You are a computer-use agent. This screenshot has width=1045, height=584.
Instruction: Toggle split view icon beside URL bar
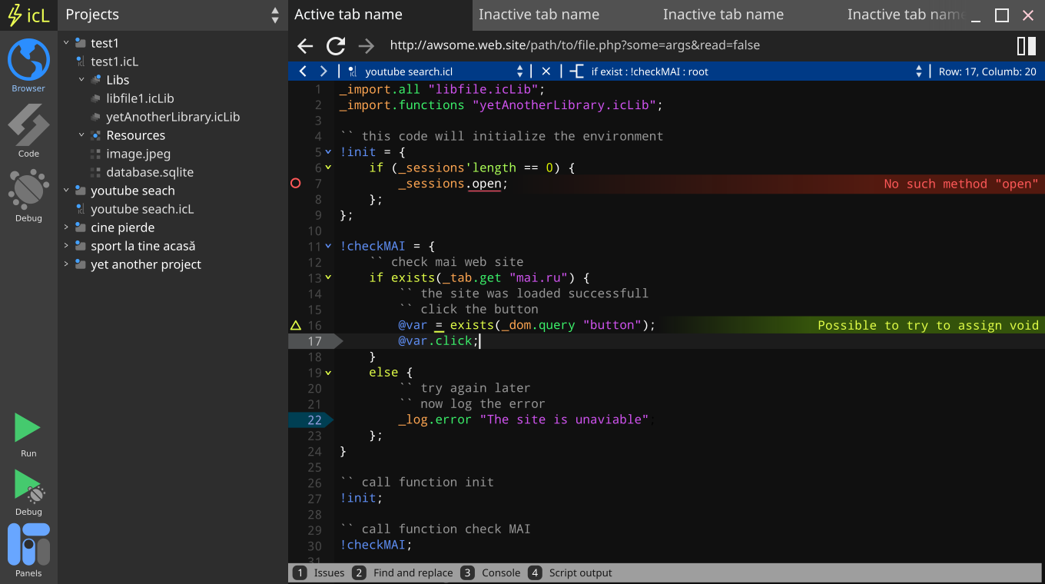pyautogui.click(x=1027, y=46)
